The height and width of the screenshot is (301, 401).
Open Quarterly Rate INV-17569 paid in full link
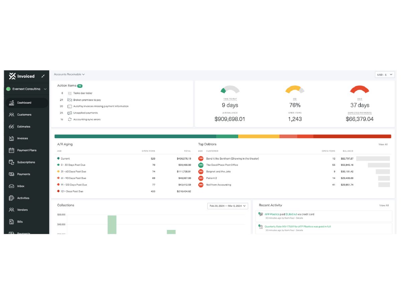tap(298, 226)
